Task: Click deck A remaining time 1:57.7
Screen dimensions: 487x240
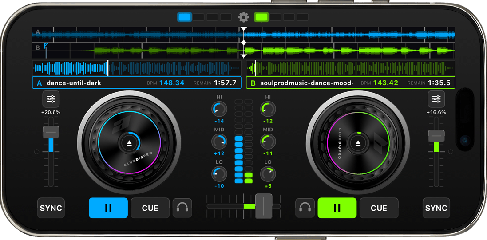Action: click(x=225, y=83)
